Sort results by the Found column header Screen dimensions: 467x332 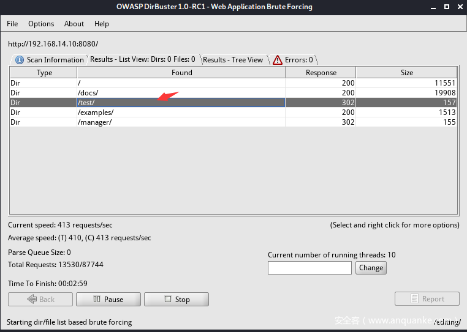181,73
